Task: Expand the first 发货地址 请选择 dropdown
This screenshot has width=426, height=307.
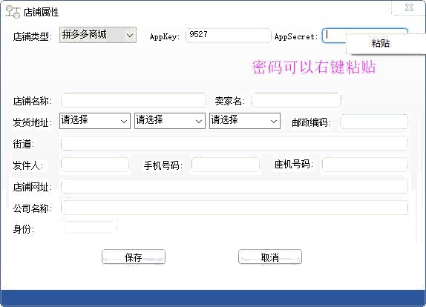Action: click(95, 121)
